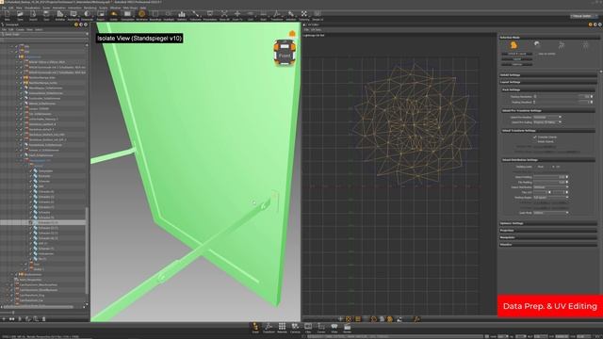Open the Window menu
603x339 pixels.
(115, 8)
